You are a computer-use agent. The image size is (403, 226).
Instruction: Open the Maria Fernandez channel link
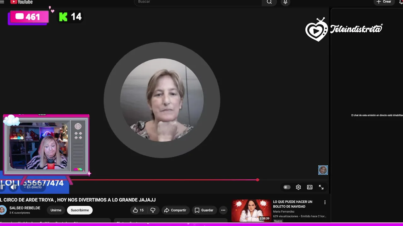coord(284,212)
